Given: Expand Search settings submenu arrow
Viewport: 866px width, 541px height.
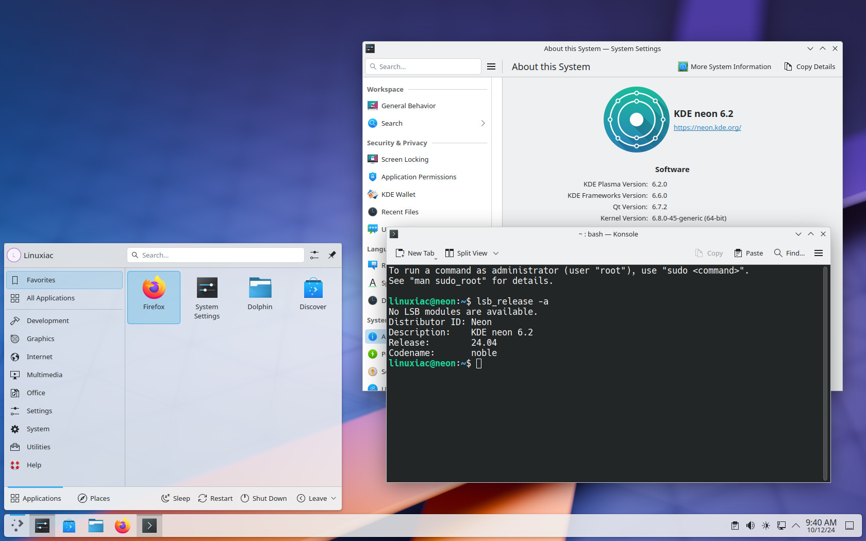Looking at the screenshot, I should [x=483, y=123].
